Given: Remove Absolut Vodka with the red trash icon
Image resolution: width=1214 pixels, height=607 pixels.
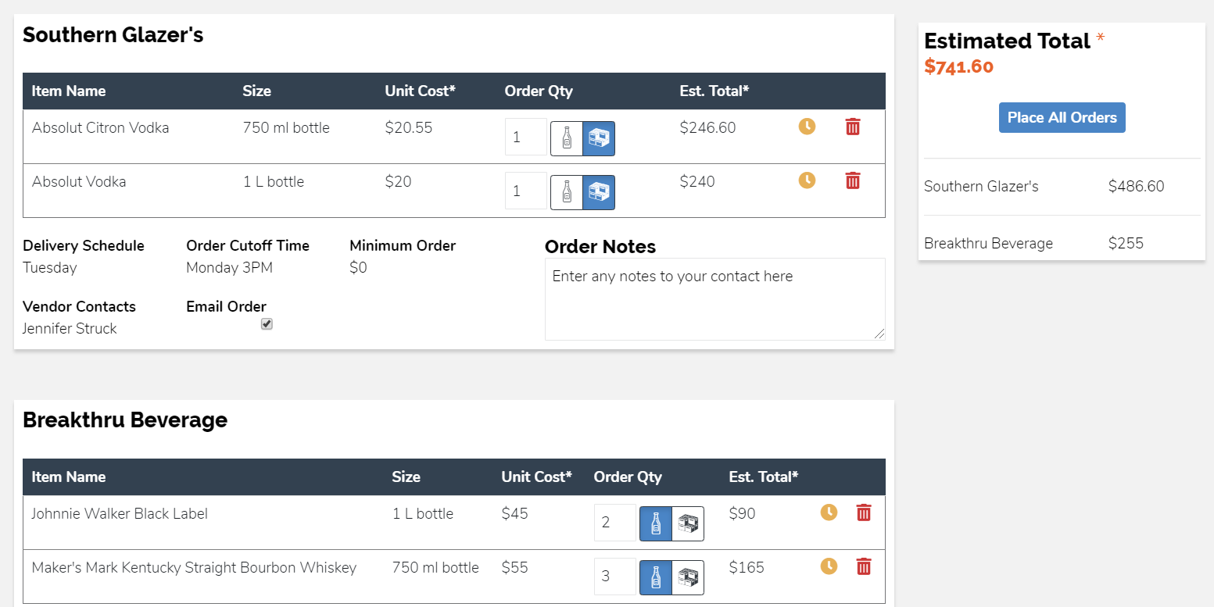Looking at the screenshot, I should pos(852,180).
